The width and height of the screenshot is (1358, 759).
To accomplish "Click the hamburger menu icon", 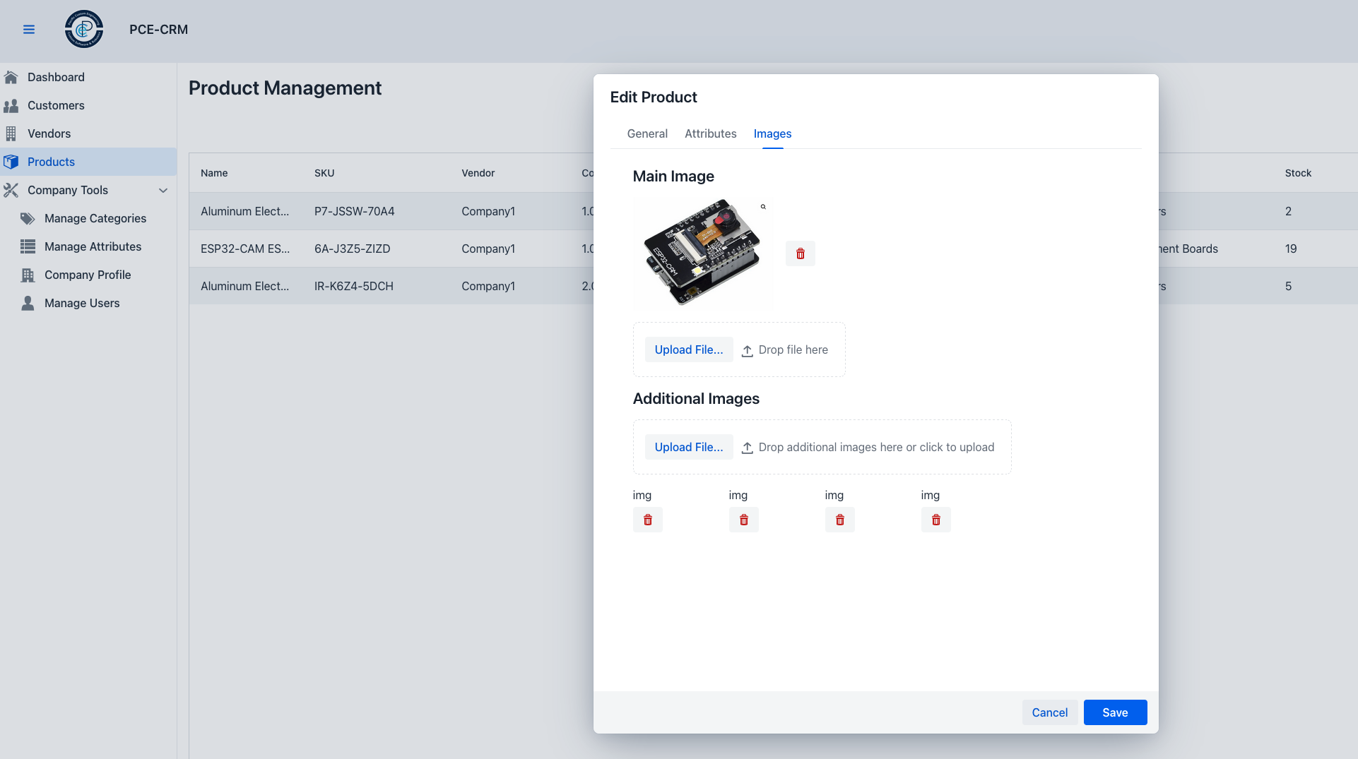I will point(29,30).
